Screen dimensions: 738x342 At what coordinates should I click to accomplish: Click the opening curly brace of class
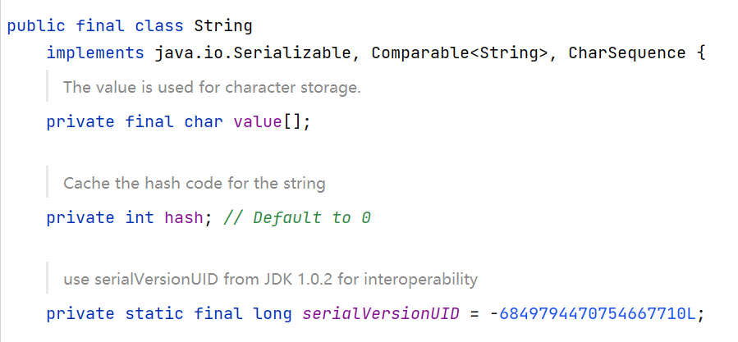pyautogui.click(x=700, y=53)
